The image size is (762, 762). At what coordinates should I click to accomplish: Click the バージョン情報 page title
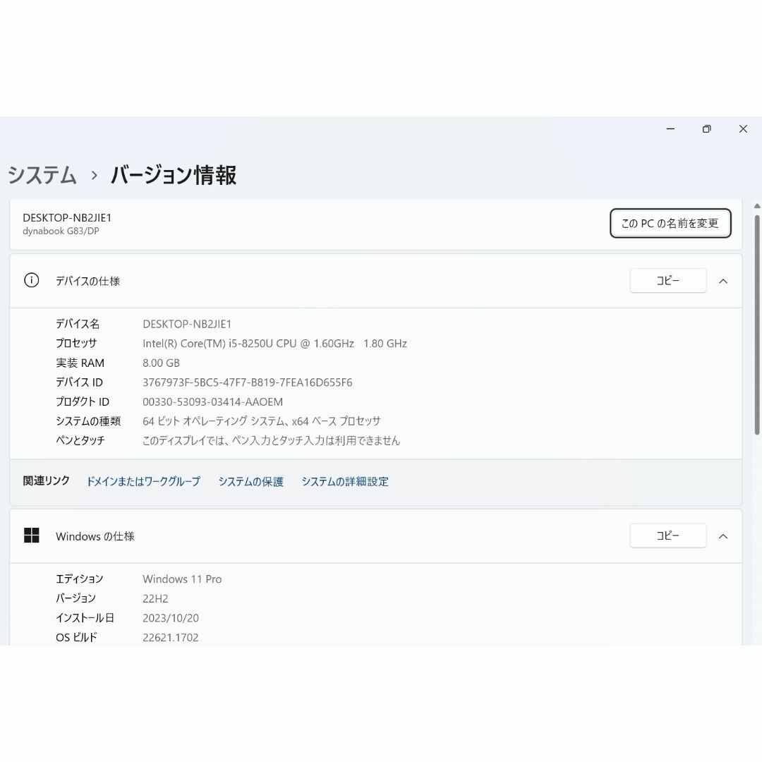click(x=174, y=174)
